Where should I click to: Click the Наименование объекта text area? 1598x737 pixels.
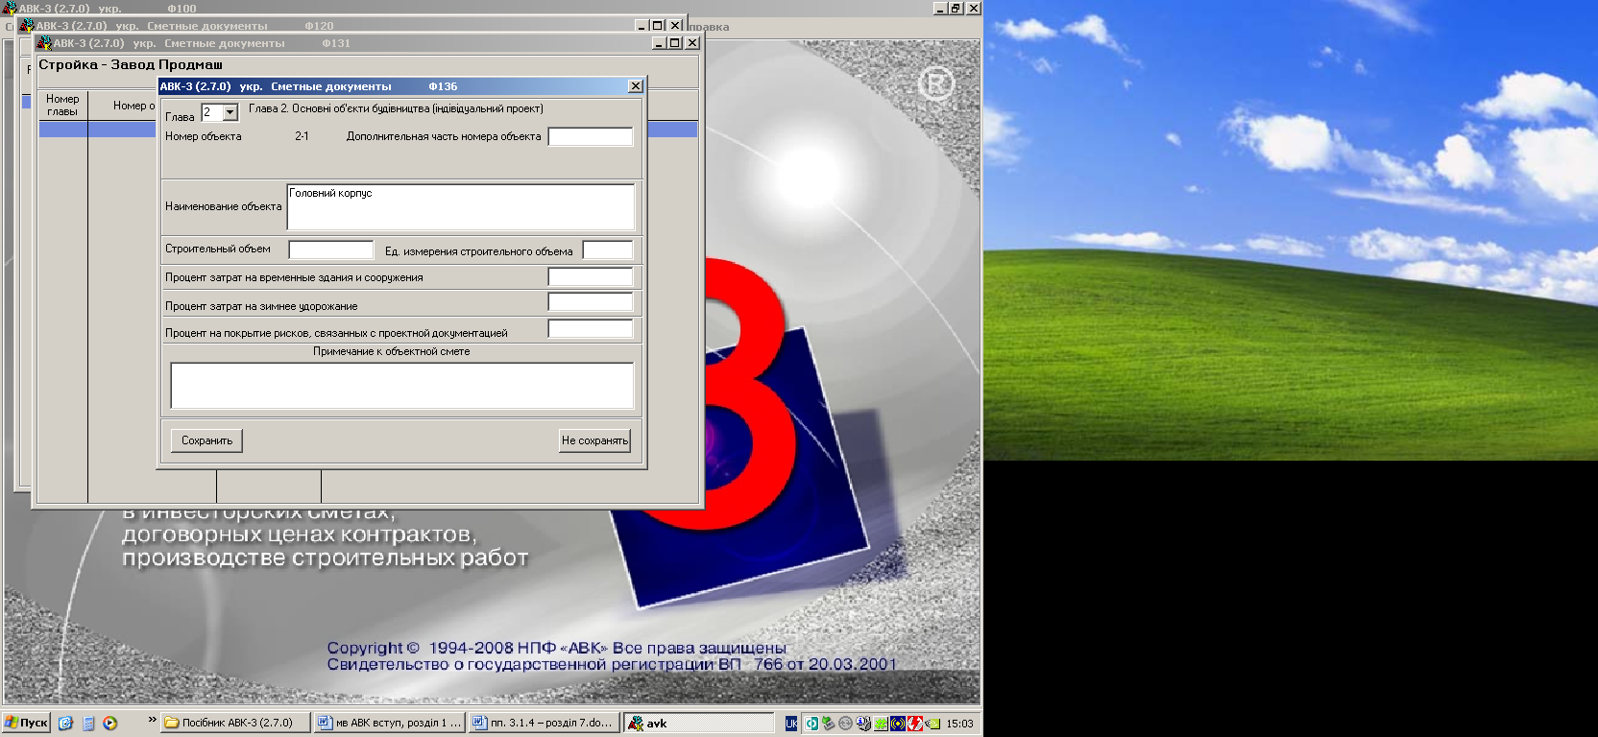[461, 207]
